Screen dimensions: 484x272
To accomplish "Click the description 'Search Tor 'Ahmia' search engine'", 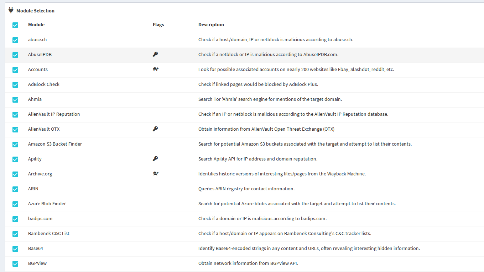I will [270, 99].
